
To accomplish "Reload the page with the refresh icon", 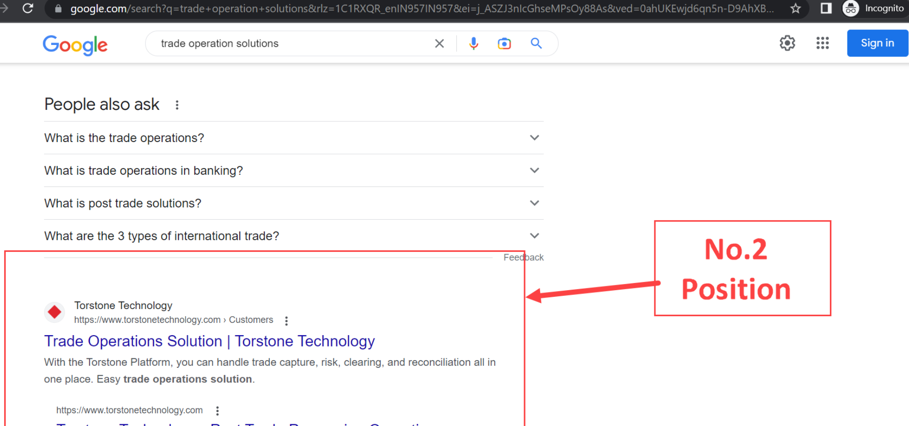I will (x=27, y=8).
